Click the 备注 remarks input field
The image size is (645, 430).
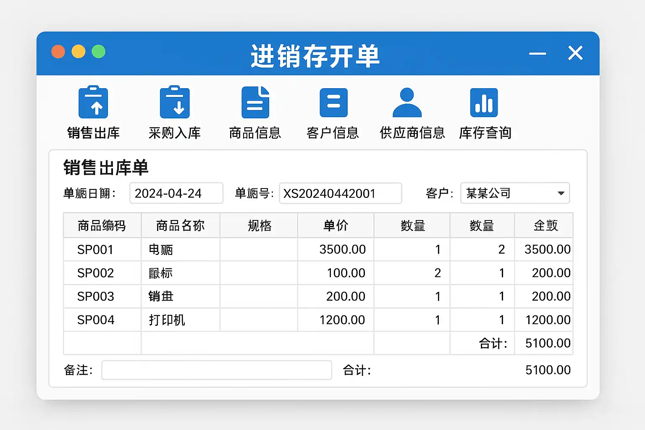[216, 370]
